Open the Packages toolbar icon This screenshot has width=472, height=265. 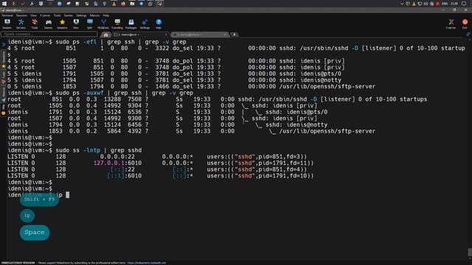point(131,24)
